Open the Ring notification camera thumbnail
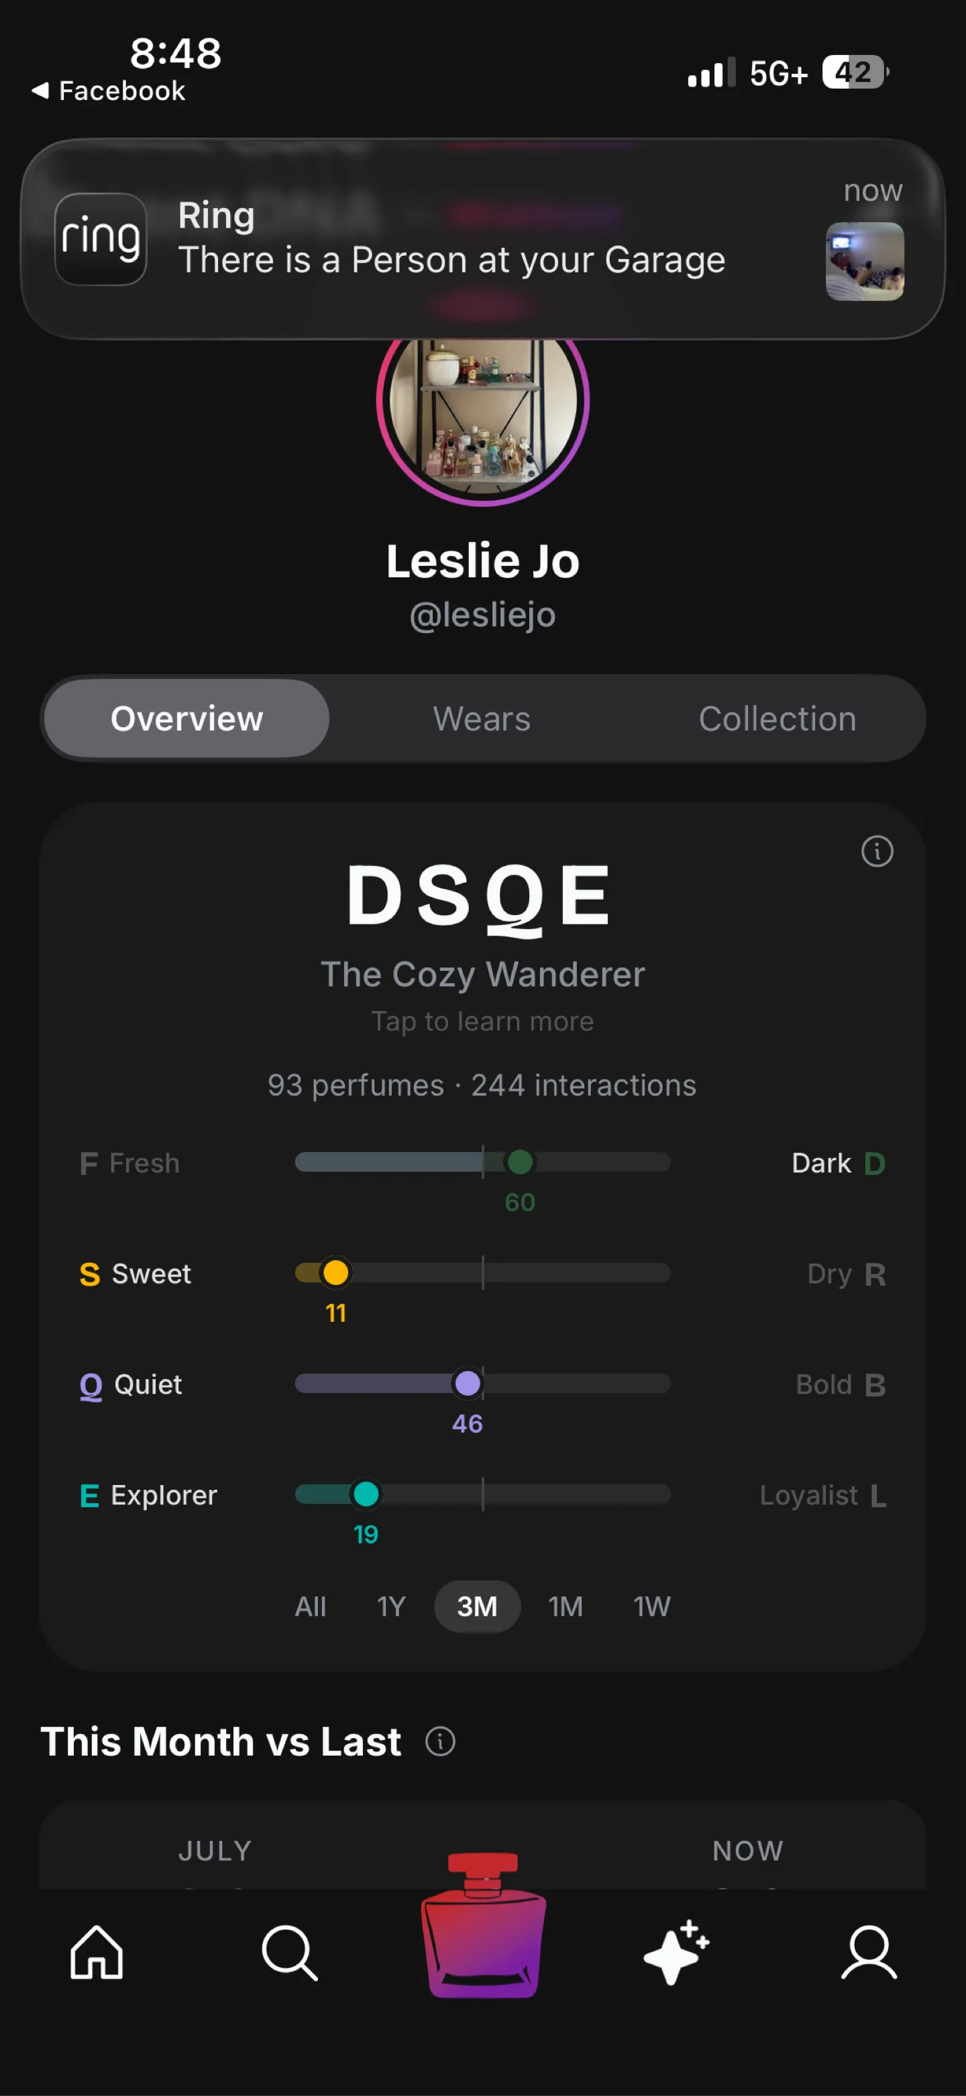 (864, 261)
